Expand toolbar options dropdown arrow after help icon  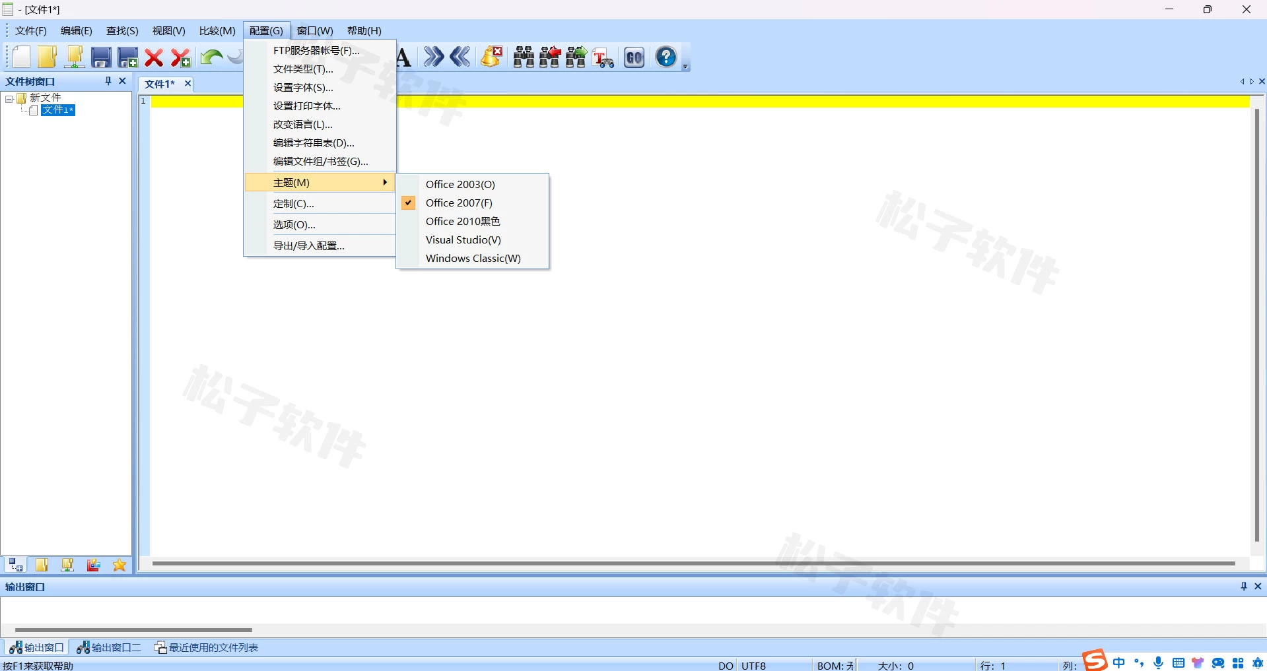point(685,66)
